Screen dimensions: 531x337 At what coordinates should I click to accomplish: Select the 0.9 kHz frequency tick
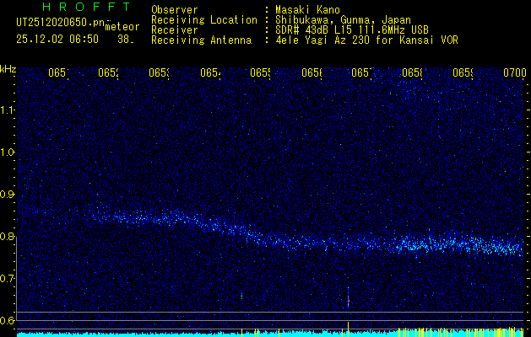(x=8, y=194)
